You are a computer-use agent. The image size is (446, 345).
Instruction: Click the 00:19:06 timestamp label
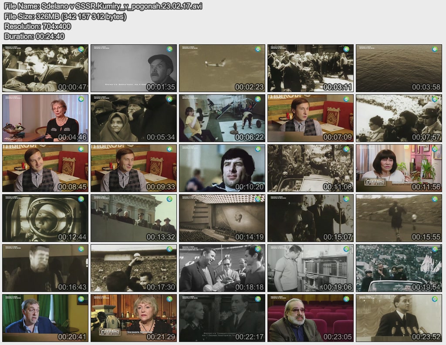click(338, 287)
